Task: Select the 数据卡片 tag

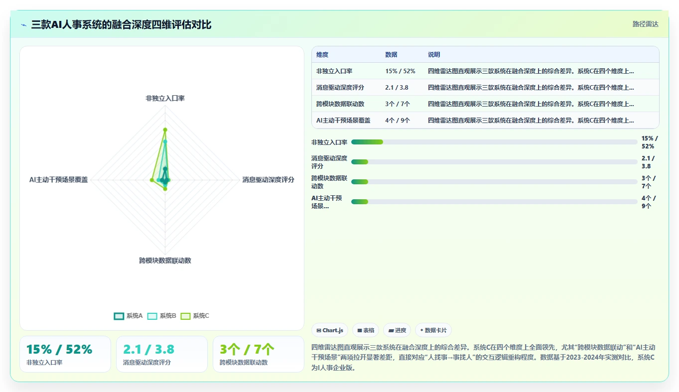Action: tap(433, 330)
